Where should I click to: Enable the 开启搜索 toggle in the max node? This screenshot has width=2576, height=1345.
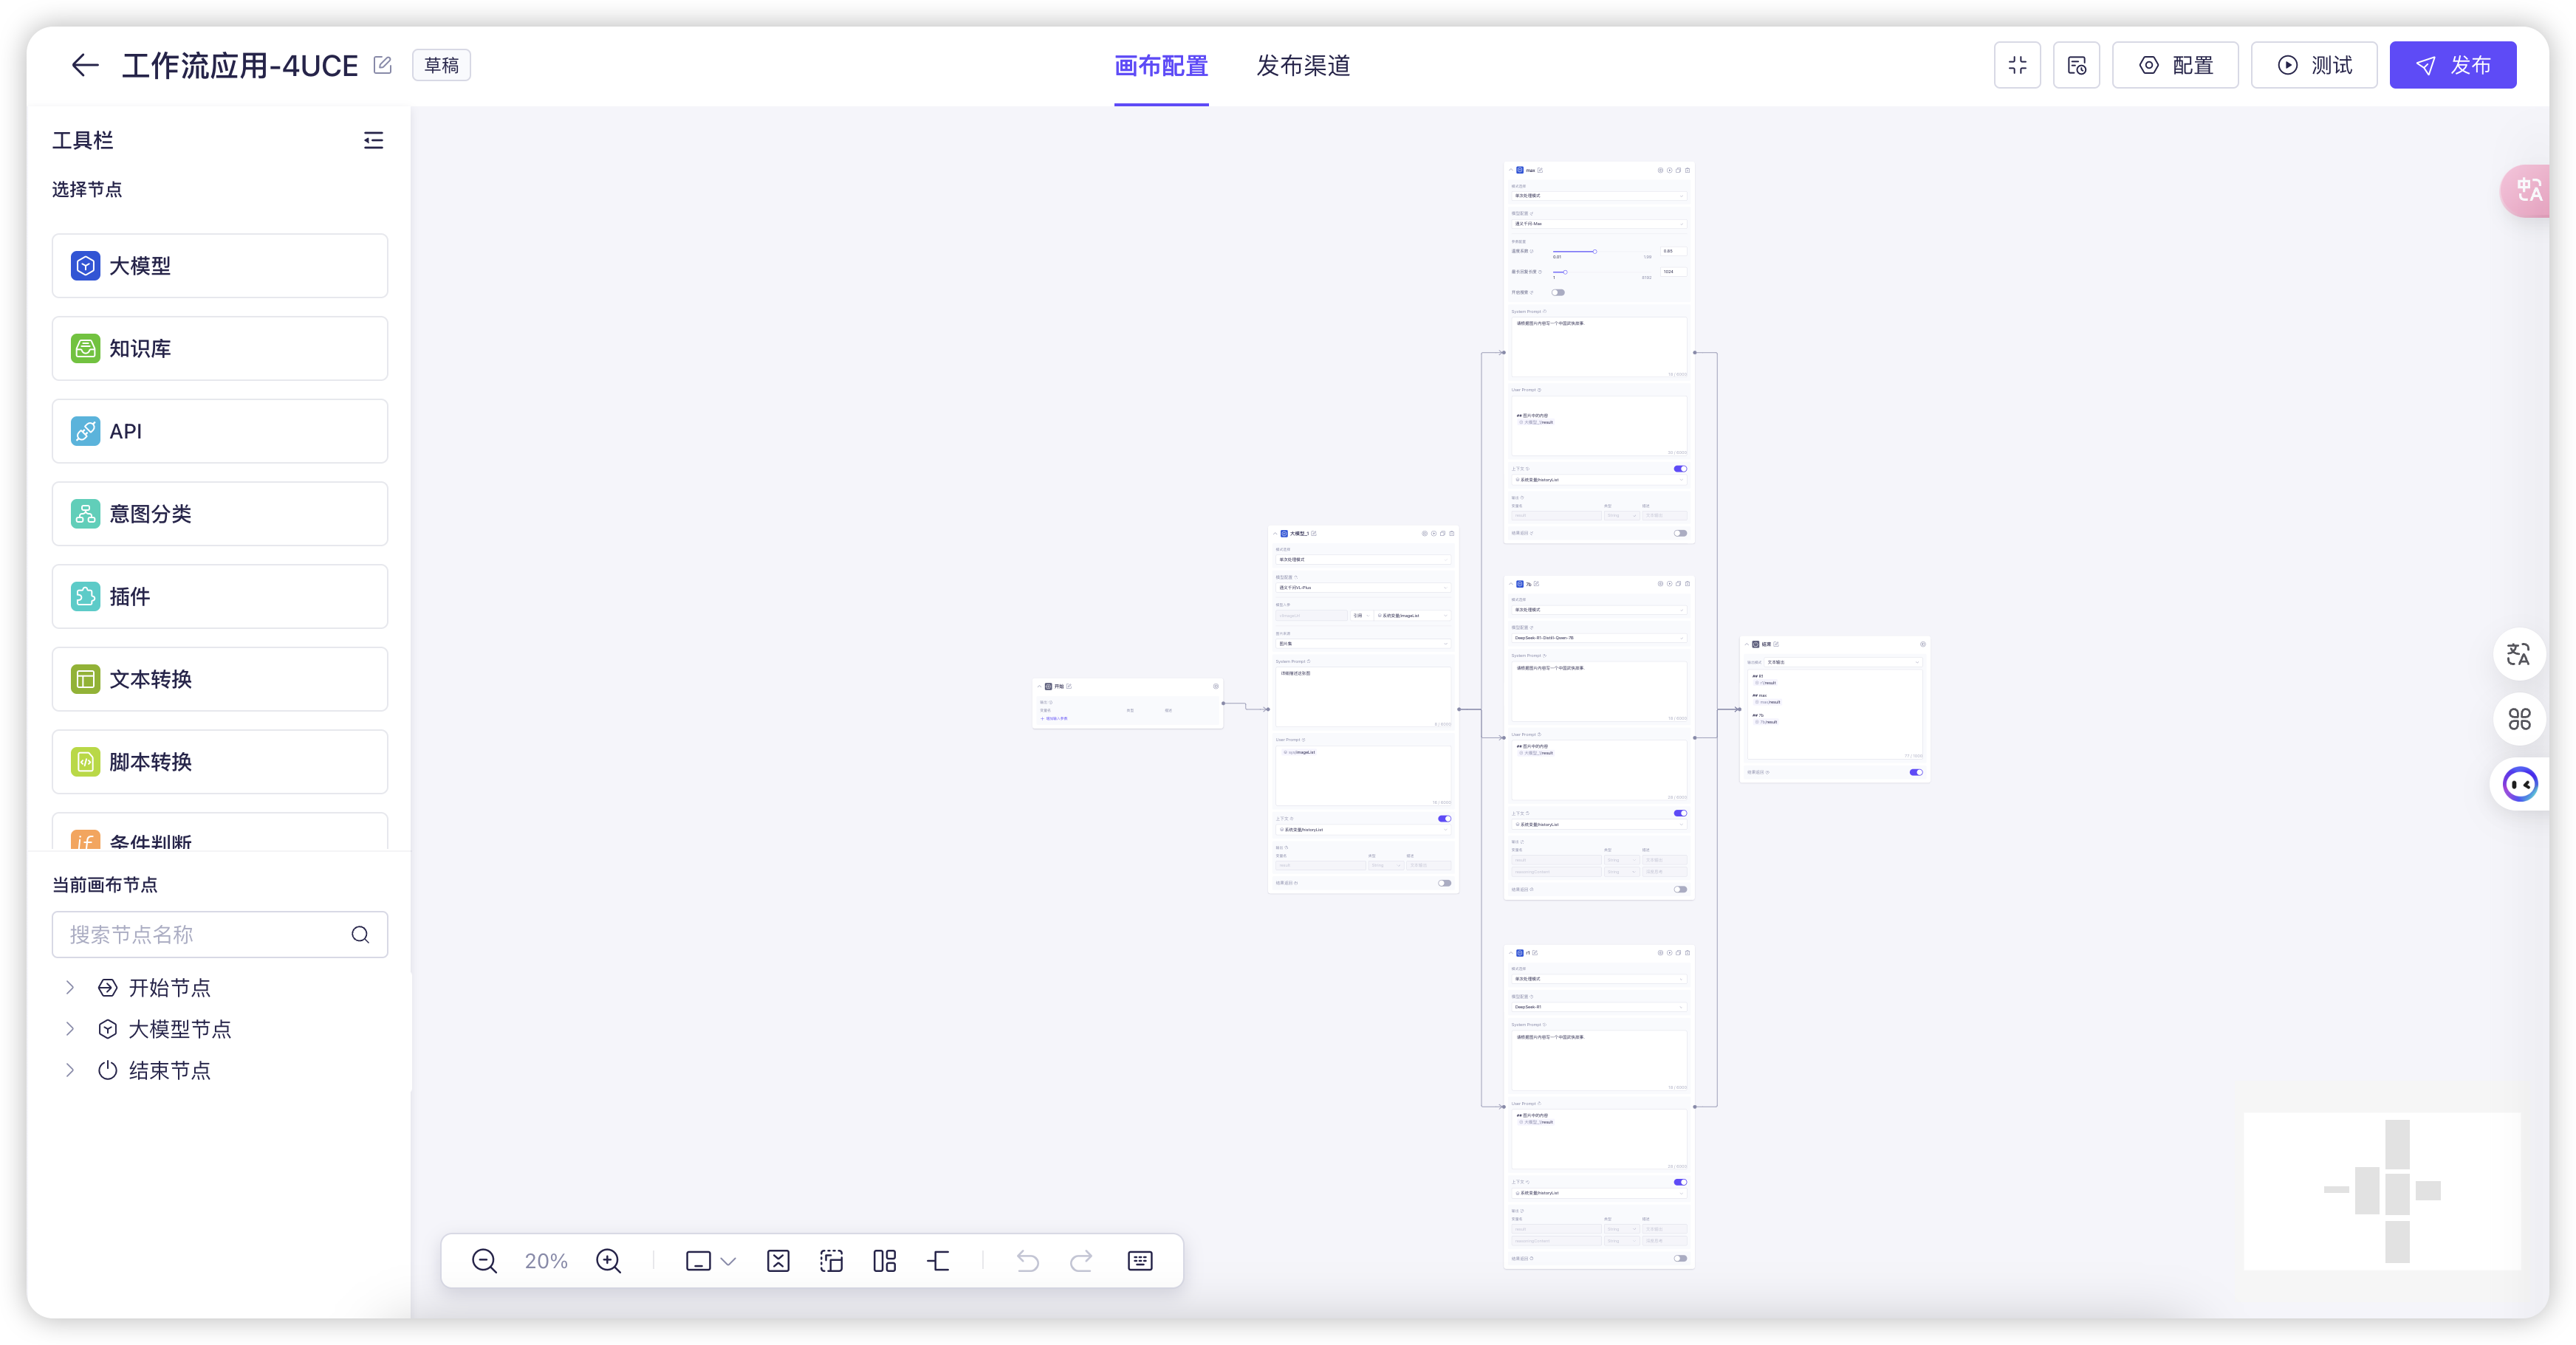coord(1558,293)
